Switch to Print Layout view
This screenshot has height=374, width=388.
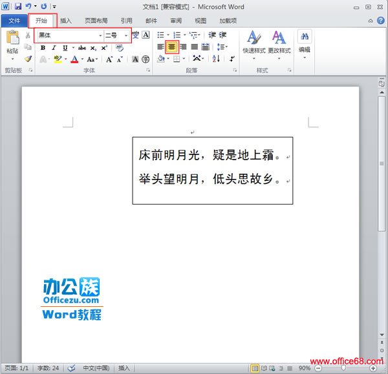[x=255, y=368]
